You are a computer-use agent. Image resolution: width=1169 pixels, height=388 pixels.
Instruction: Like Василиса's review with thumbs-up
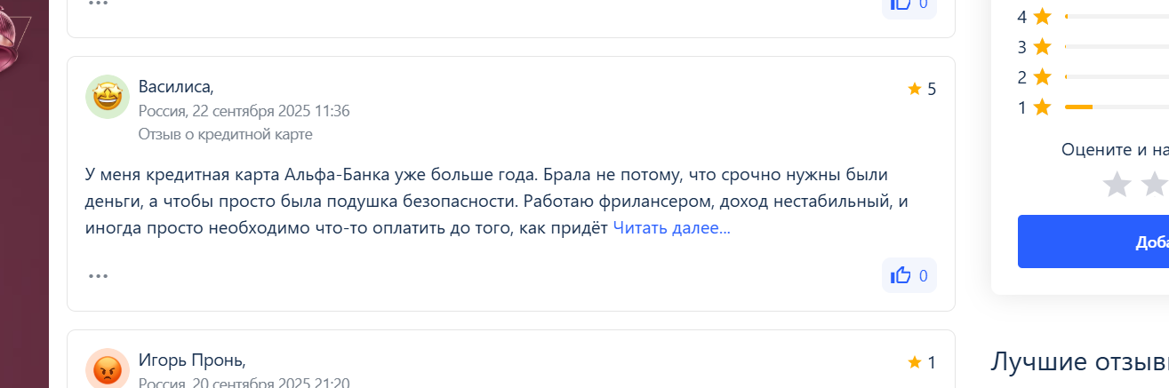909,275
